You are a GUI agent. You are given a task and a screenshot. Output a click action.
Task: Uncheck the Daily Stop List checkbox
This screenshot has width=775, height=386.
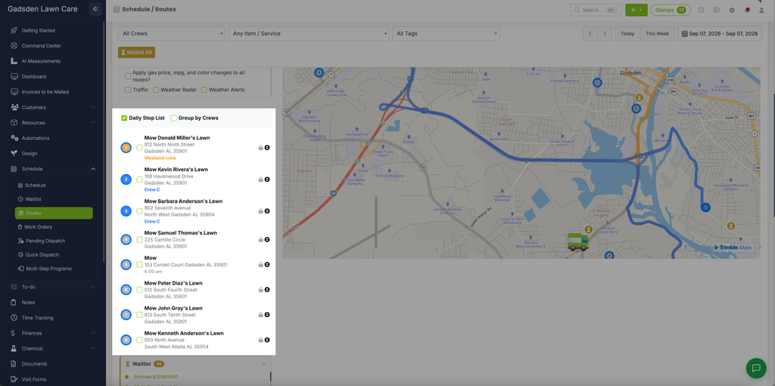(124, 118)
